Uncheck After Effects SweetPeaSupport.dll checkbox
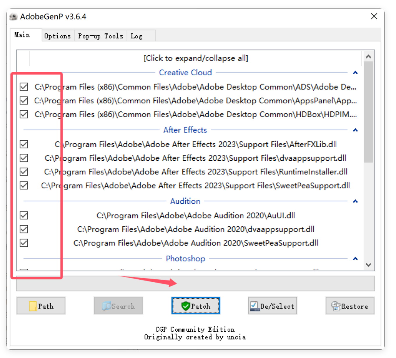The image size is (396, 358). (24, 185)
